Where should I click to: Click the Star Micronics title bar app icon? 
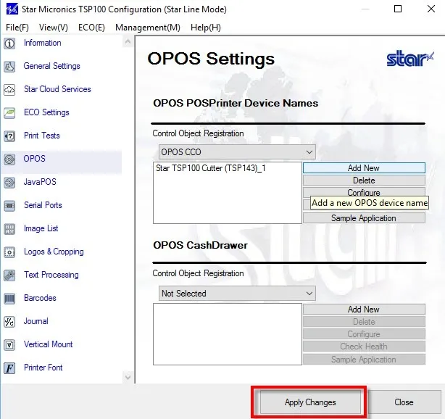[x=12, y=9]
